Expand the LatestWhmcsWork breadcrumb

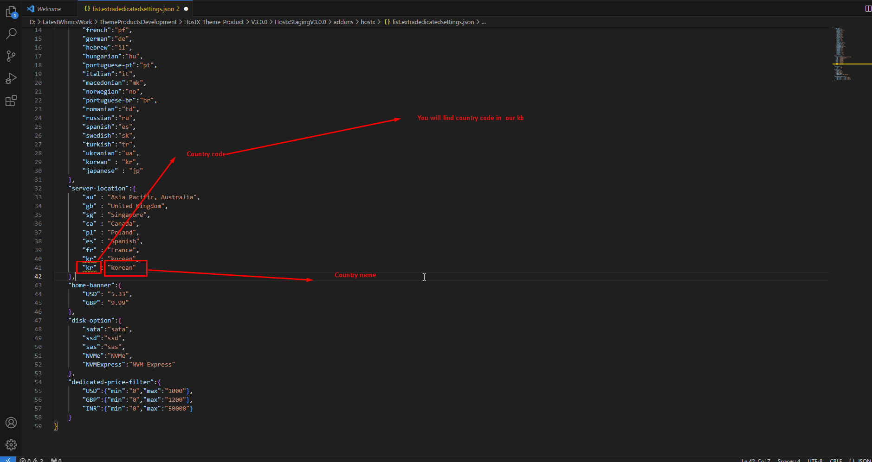point(67,22)
